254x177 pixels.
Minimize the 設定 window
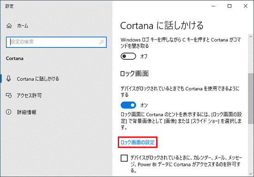tap(213, 6)
